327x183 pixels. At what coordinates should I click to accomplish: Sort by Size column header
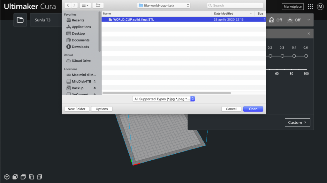tap(260, 13)
